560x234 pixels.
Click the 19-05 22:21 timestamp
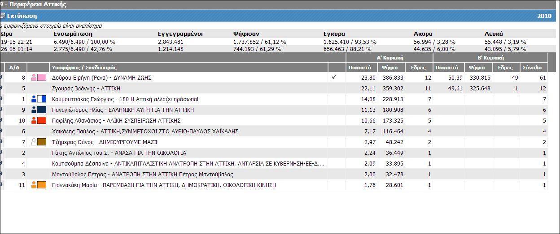click(16, 42)
